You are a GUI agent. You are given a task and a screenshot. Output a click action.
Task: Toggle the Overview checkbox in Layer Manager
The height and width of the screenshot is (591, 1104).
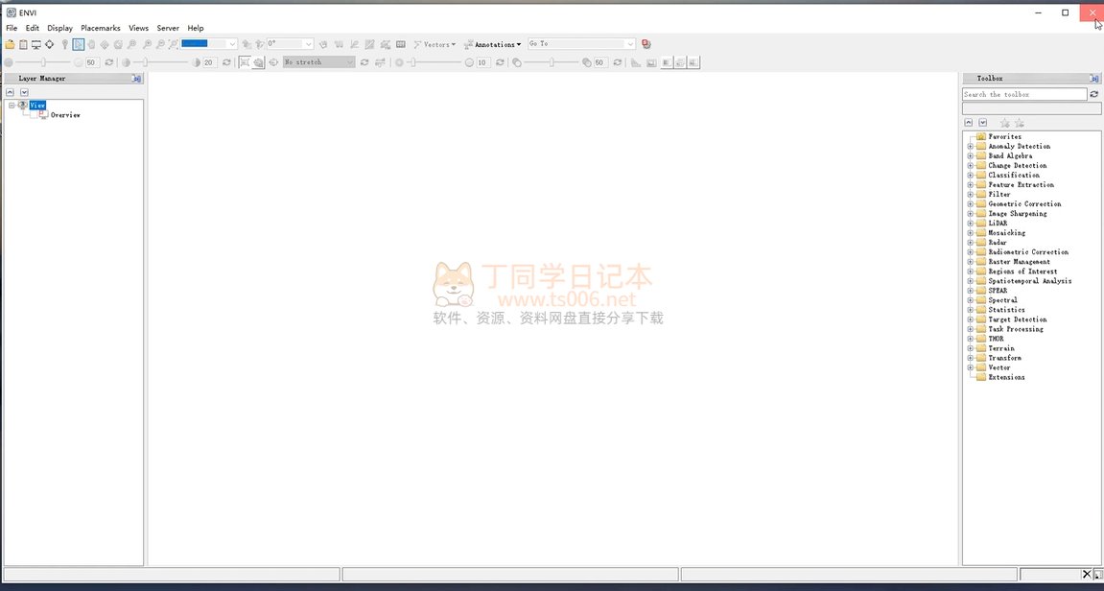coord(34,115)
